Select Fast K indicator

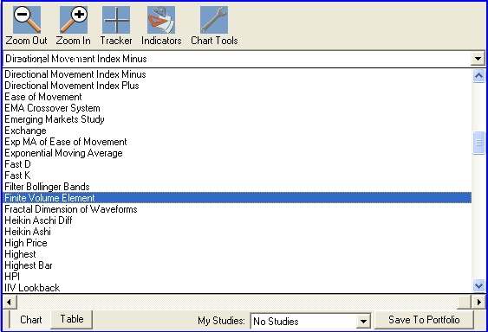click(237, 176)
